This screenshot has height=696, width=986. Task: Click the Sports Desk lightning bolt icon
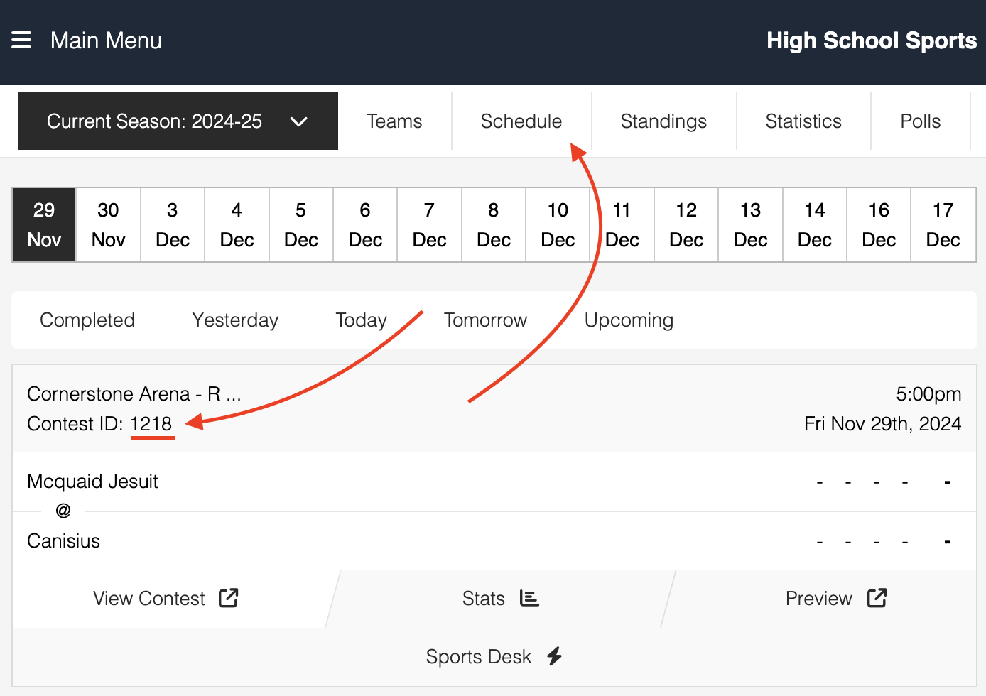pyautogui.click(x=555, y=656)
